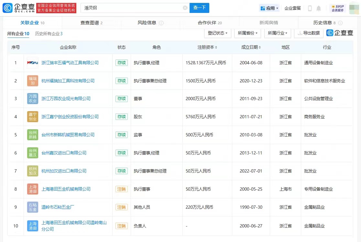The height and width of the screenshot is (242, 361).
Task: Switch to 查查图谱 tab
Action: 92,23
